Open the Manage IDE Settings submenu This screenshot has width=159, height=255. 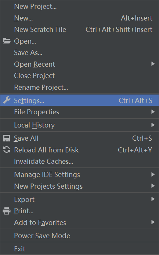[79, 174]
